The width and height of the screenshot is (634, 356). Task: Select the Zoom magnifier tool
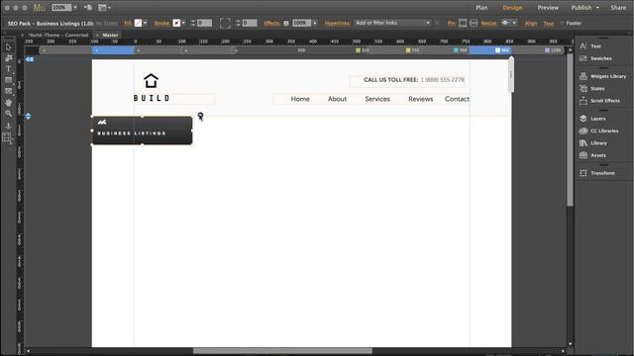click(8, 114)
